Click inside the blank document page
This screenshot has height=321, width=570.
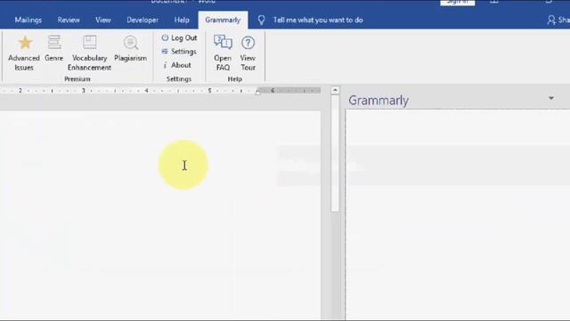coord(160,215)
